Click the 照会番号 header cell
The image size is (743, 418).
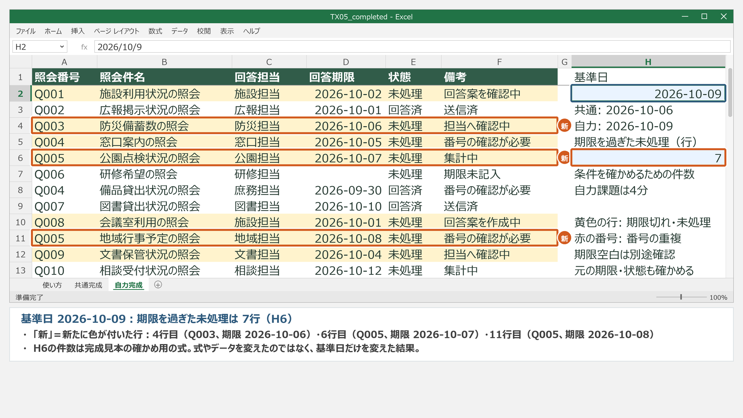pos(64,77)
